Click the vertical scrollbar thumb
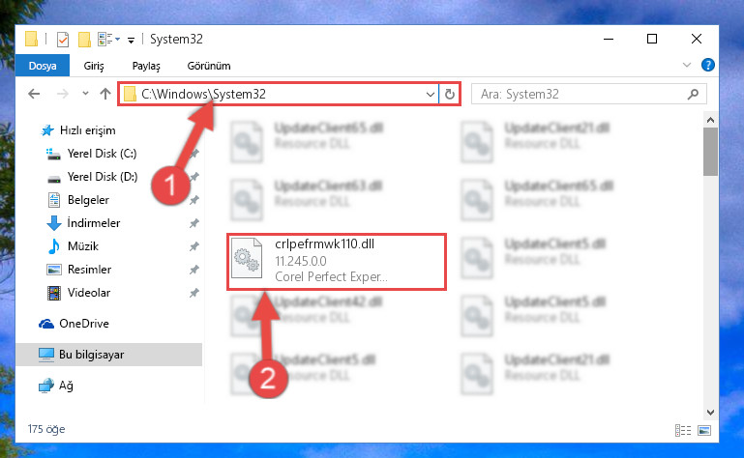 (710, 152)
